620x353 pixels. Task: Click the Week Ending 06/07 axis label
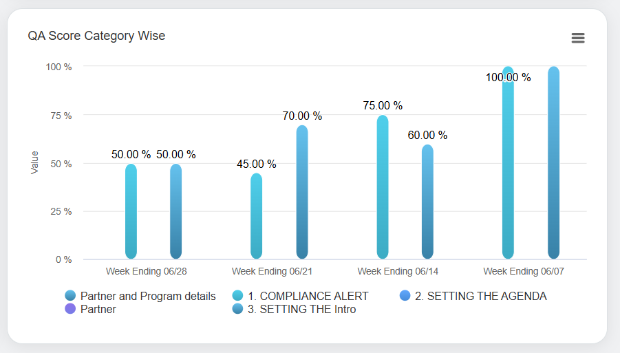pyautogui.click(x=523, y=272)
